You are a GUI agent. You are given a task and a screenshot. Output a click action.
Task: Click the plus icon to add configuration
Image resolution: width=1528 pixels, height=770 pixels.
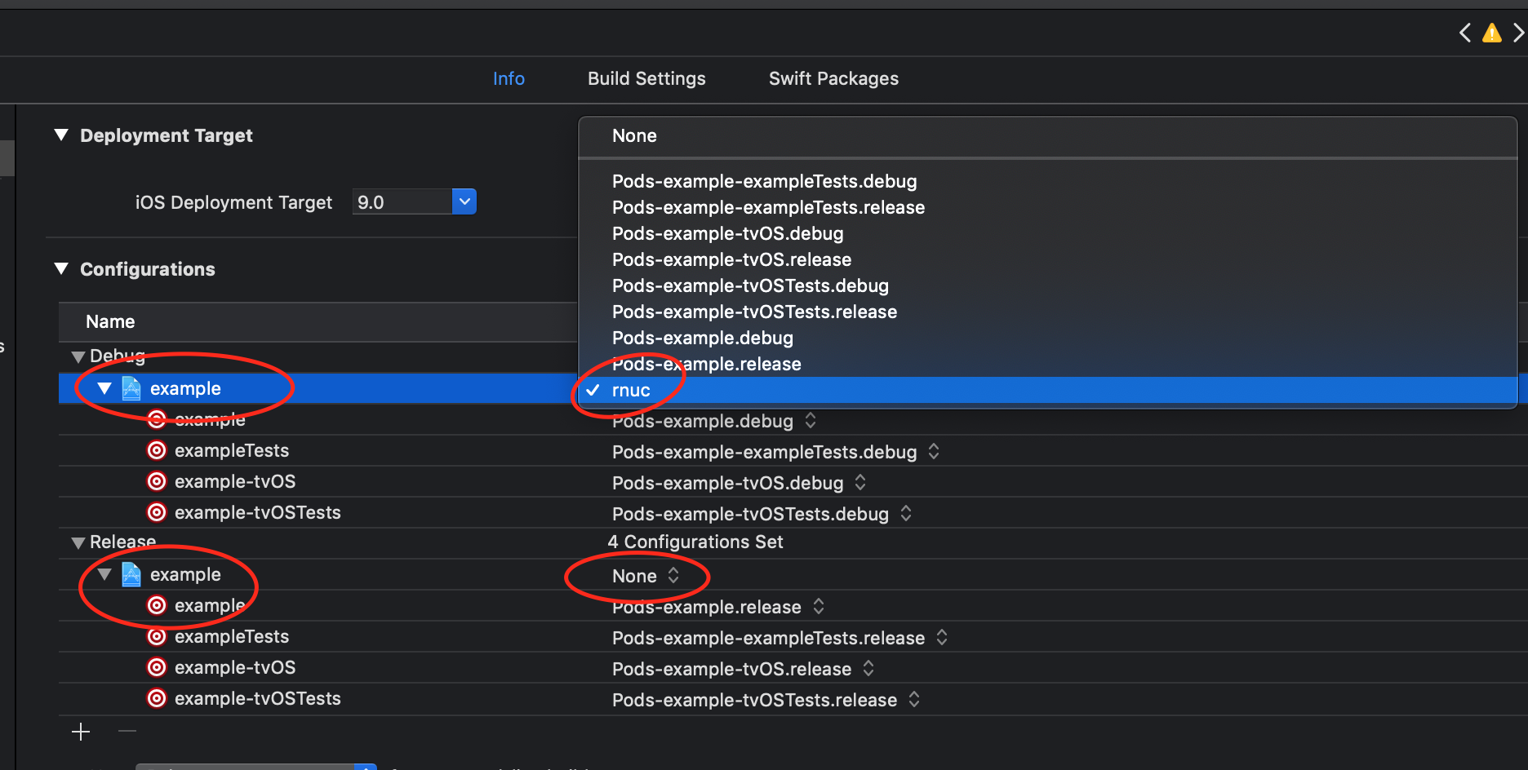pyautogui.click(x=81, y=732)
